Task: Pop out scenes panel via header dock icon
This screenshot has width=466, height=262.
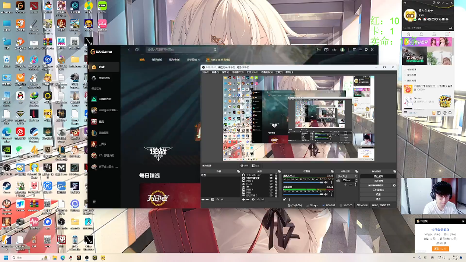Action: click(x=238, y=171)
